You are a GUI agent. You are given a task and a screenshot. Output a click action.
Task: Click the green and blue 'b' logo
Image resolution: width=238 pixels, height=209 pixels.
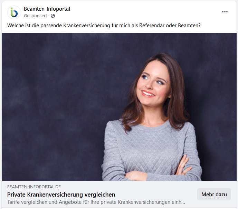14,12
